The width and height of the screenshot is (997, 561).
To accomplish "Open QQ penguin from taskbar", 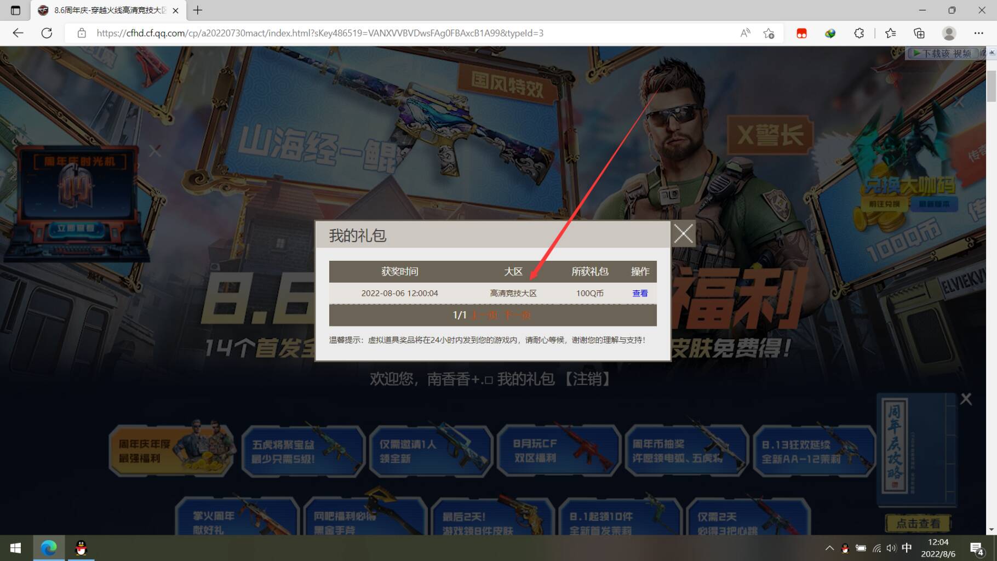I will point(81,548).
